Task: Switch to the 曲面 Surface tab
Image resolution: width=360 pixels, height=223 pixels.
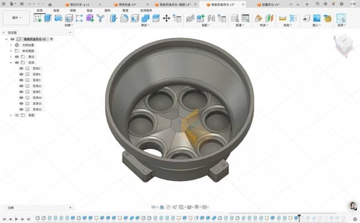Action: [56, 10]
